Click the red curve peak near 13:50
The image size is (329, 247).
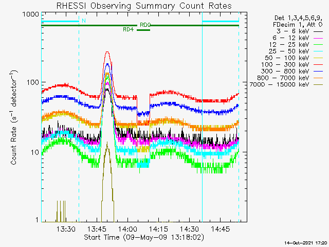107,51
